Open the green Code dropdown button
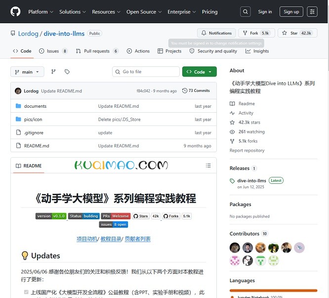Screen dimensions: 329x298 [200, 72]
